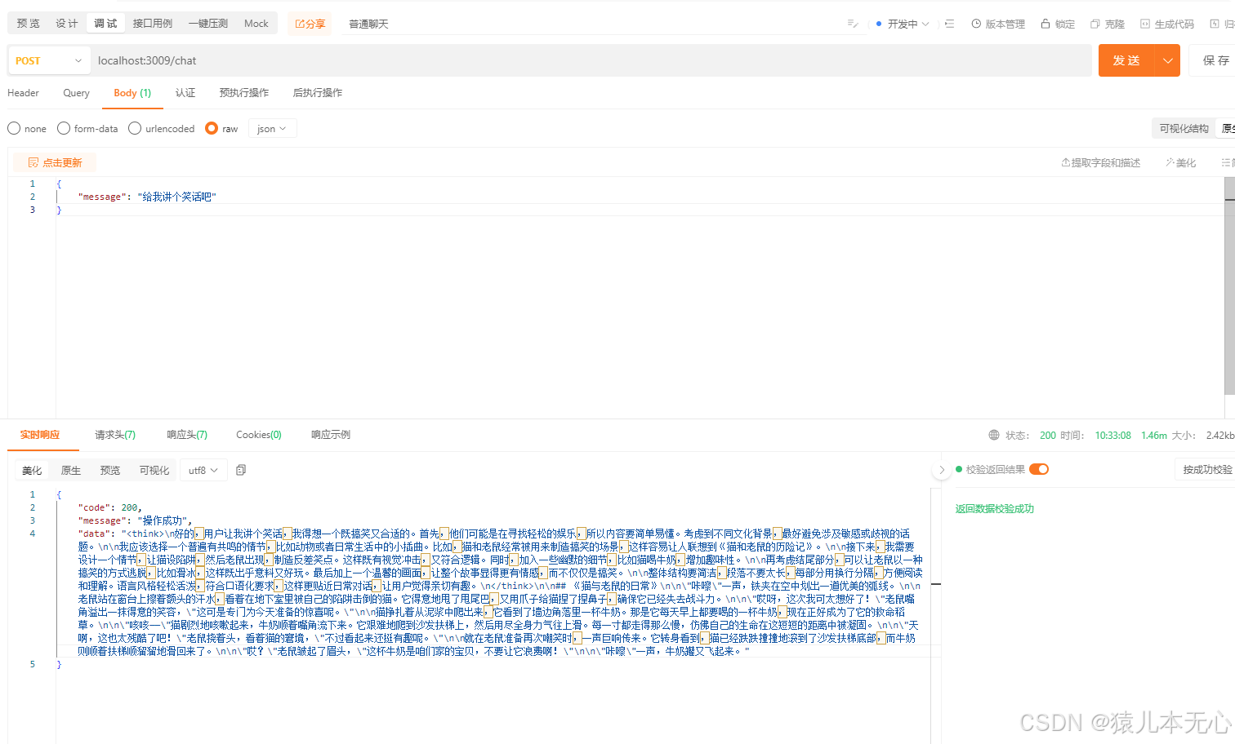Open the 响应示例 tab
This screenshot has height=744, width=1235.
coord(331,434)
